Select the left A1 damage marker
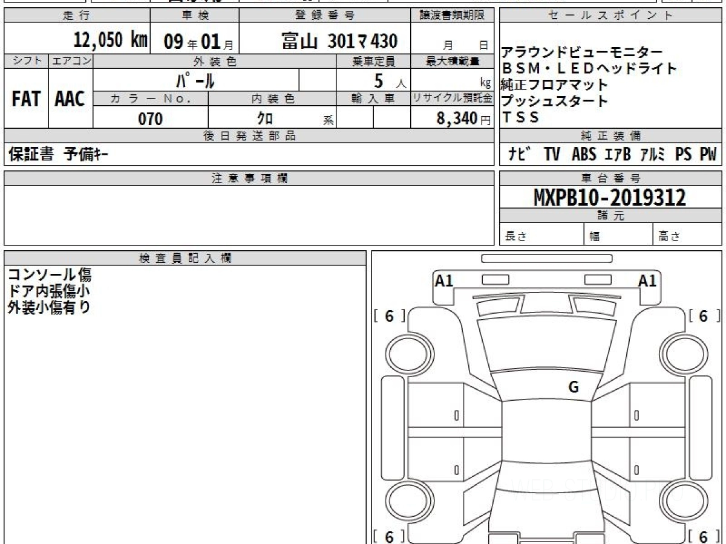The height and width of the screenshot is (544, 726). click(x=444, y=280)
